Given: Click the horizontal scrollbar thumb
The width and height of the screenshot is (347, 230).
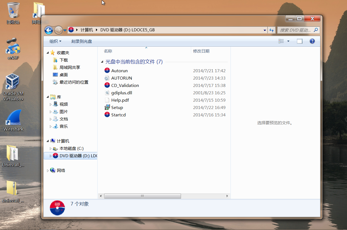Looking at the screenshot, I should click(x=142, y=196).
